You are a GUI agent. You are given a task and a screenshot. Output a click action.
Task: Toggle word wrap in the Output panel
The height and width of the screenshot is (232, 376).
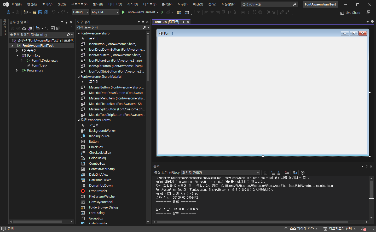click(x=295, y=173)
